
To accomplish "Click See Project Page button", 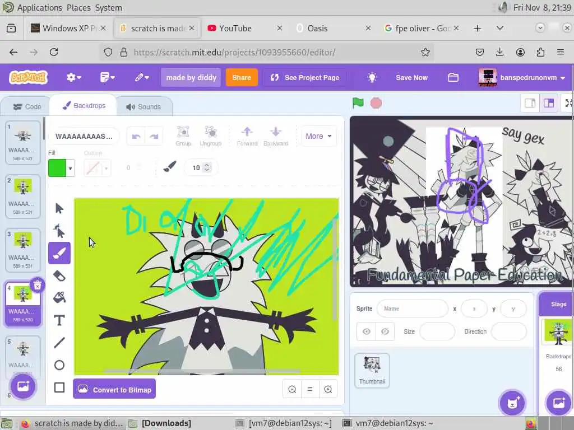I will [x=305, y=77].
